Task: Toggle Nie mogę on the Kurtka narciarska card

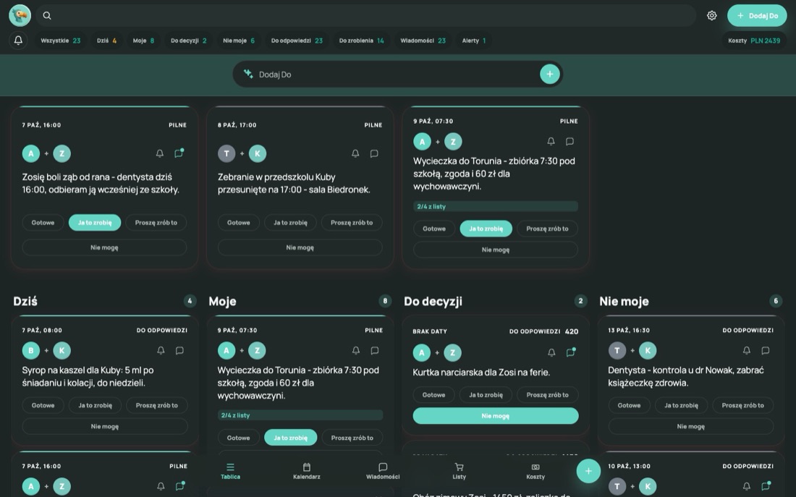Action: pos(496,416)
